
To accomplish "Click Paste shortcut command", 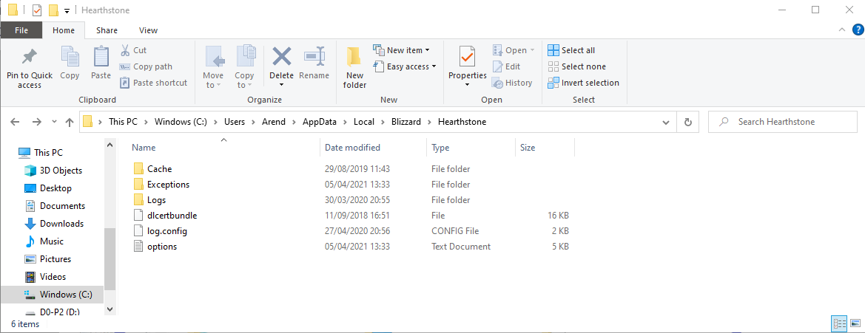I will pos(154,83).
